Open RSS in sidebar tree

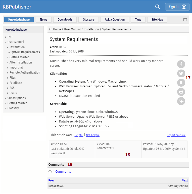(x=12, y=88)
